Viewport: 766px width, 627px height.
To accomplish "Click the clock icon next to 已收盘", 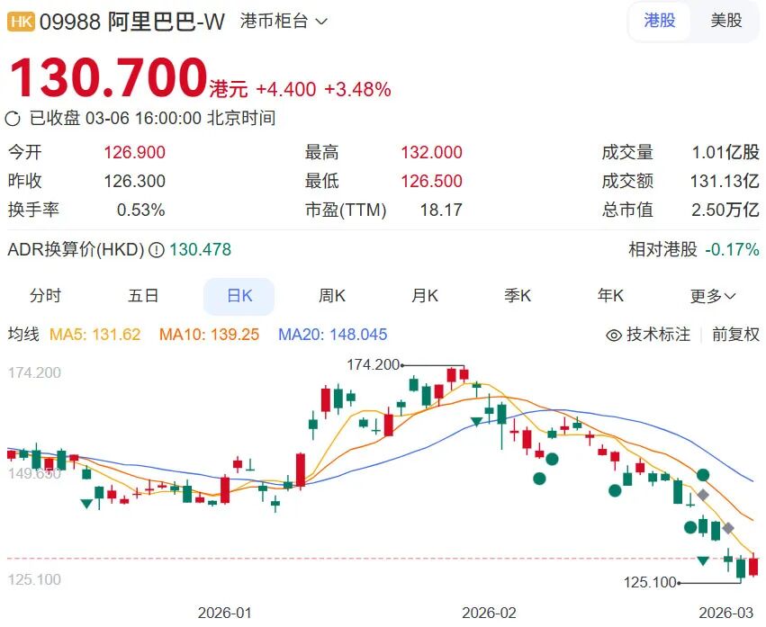I will pos(14,118).
